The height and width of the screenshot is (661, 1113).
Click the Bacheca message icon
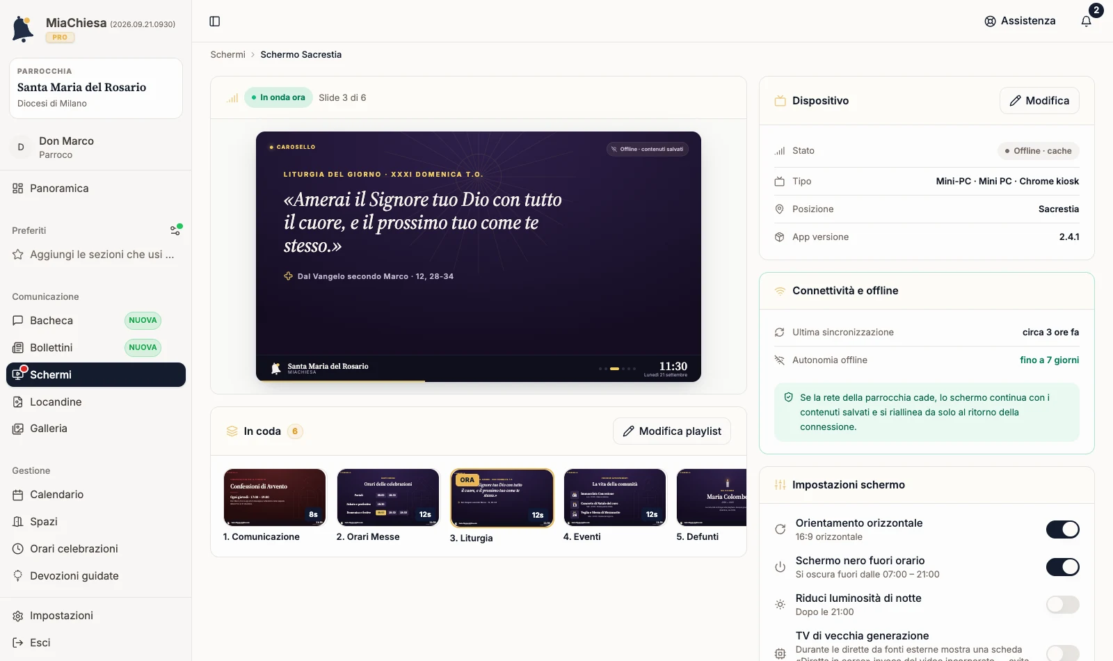18,321
